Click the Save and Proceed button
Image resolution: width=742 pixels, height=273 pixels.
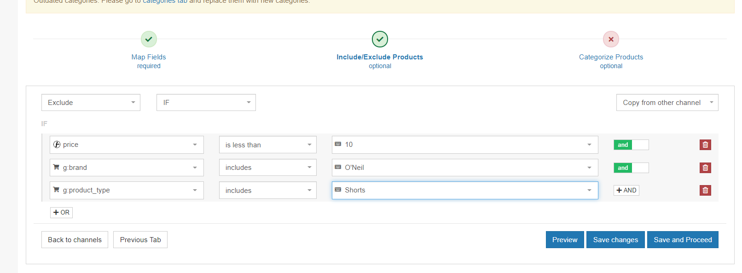(x=682, y=240)
